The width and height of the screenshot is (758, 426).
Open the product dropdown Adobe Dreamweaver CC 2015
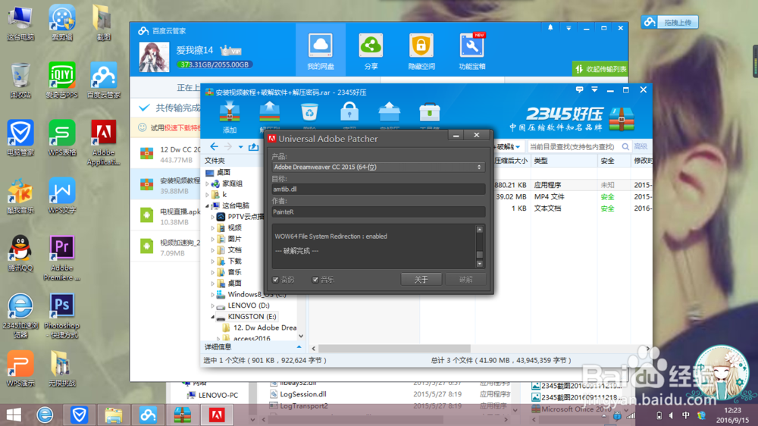(x=377, y=167)
